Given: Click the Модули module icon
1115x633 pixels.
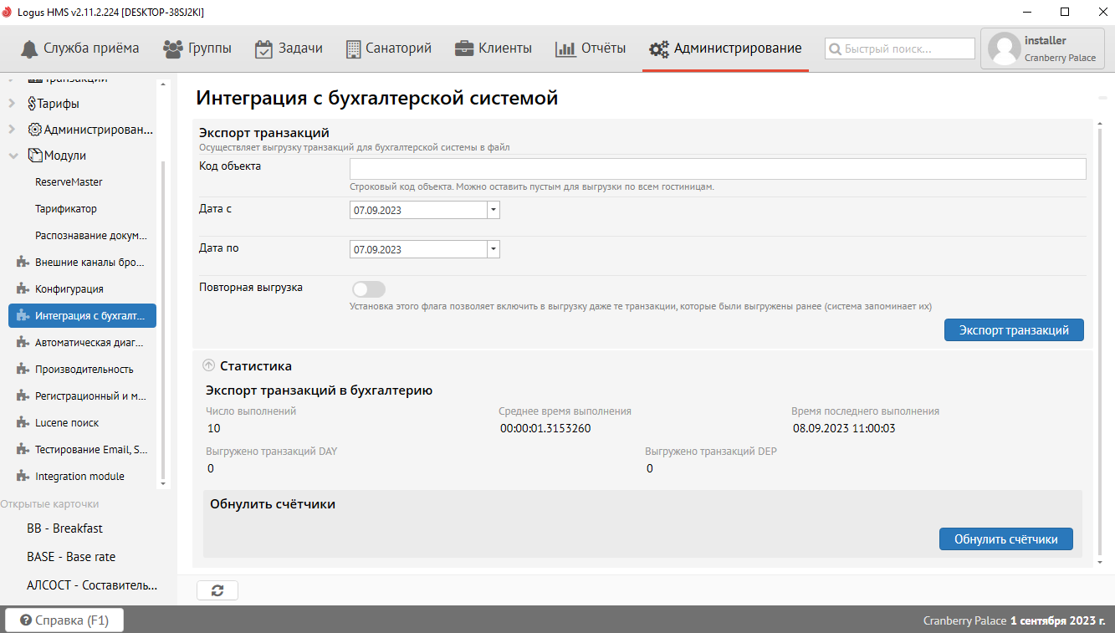Looking at the screenshot, I should pyautogui.click(x=35, y=156).
